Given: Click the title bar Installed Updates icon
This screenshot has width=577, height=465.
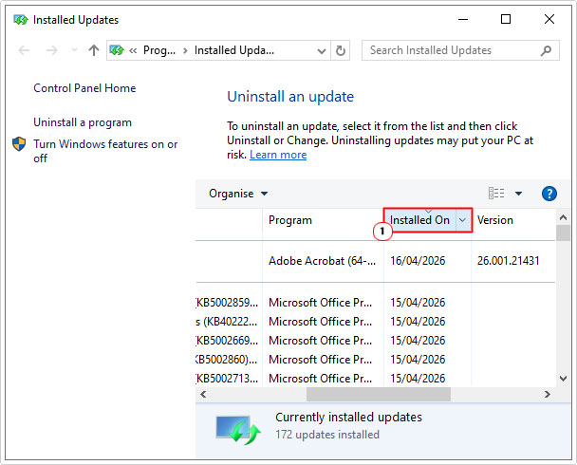Looking at the screenshot, I should click(21, 20).
